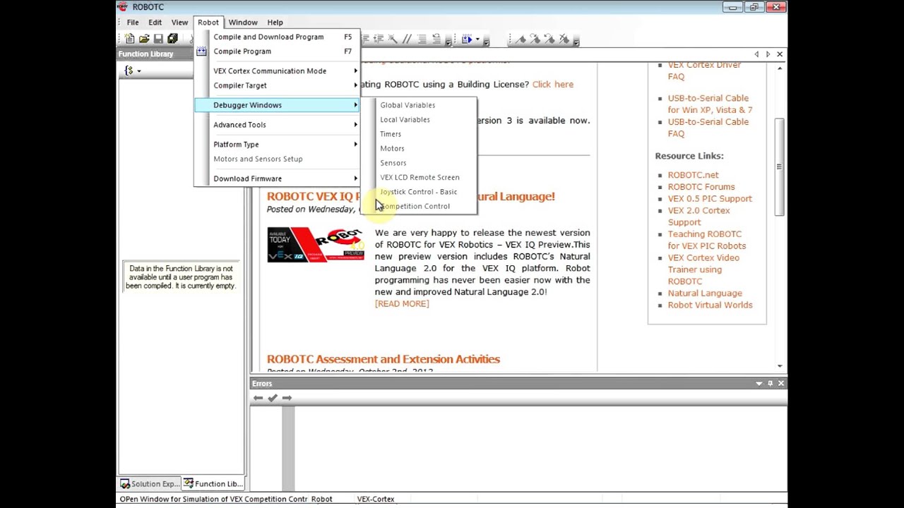Viewport: 904px width, 508px height.
Task: Click the checkmark icon in Errors pane
Action: 273,398
